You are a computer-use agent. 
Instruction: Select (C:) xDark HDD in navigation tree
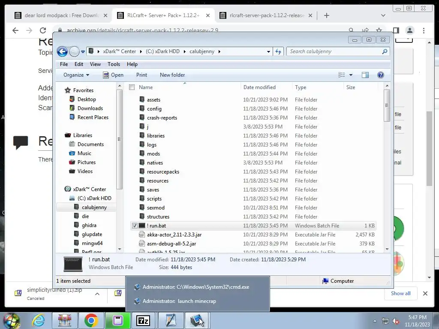pos(94,198)
